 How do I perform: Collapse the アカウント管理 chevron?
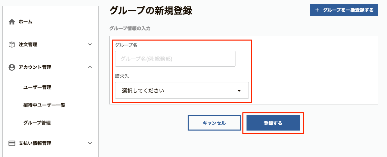pyautogui.click(x=90, y=67)
